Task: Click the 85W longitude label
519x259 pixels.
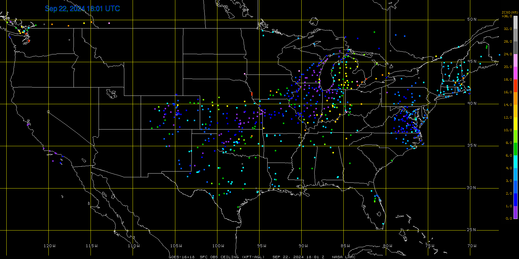Action: [345, 246]
